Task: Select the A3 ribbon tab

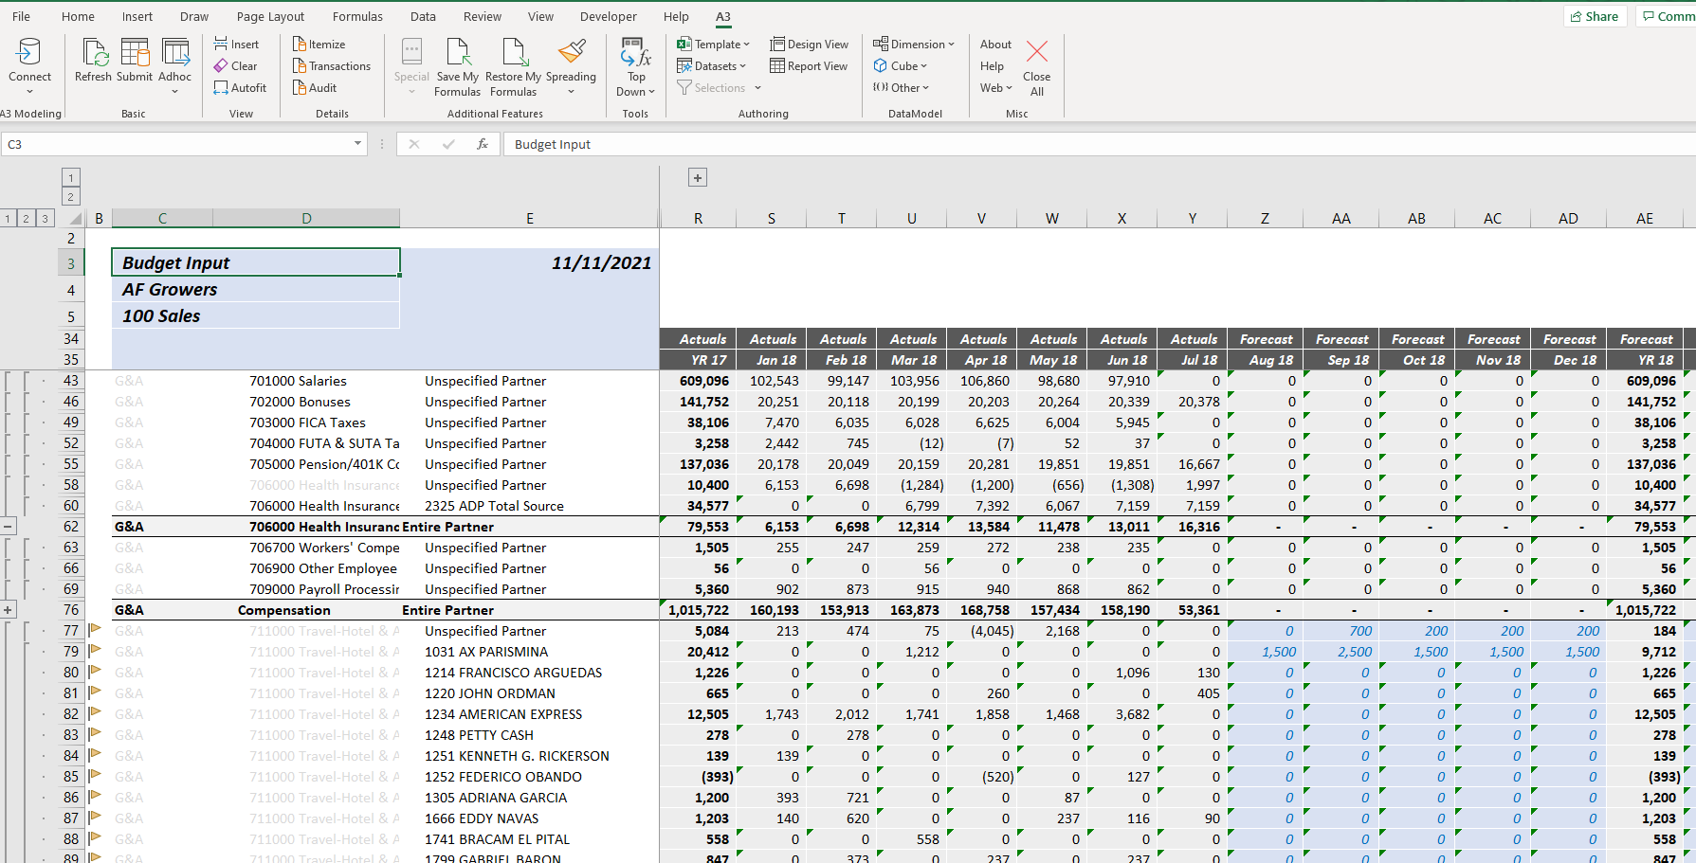Action: tap(723, 16)
